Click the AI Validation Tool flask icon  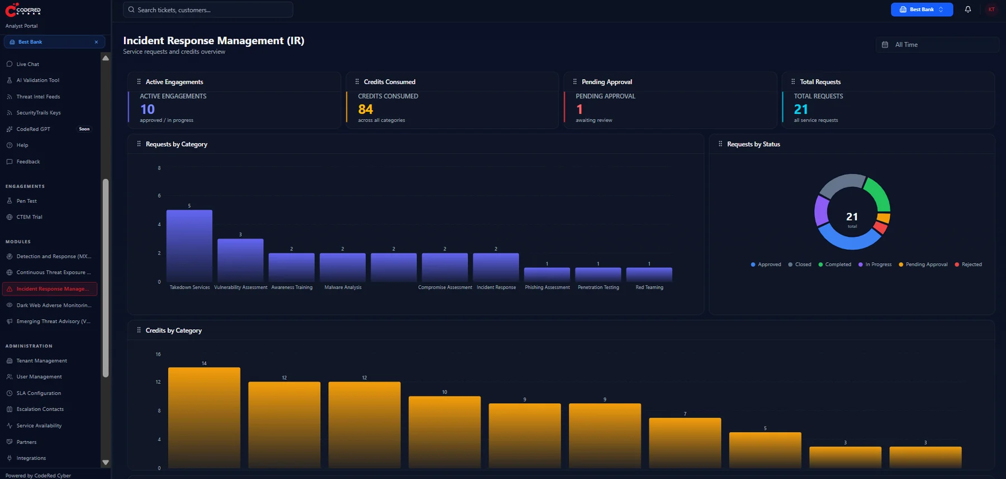pyautogui.click(x=10, y=80)
